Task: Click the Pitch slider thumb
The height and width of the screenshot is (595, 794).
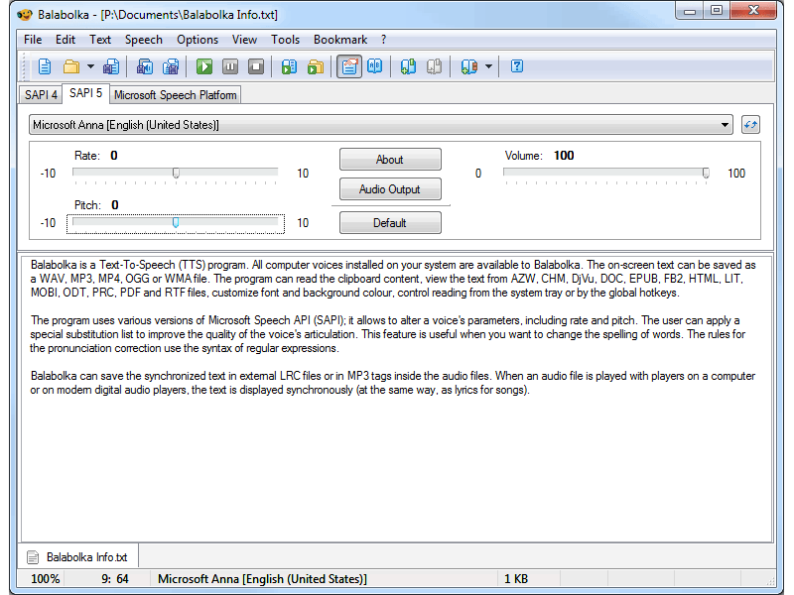Action: pos(176,222)
